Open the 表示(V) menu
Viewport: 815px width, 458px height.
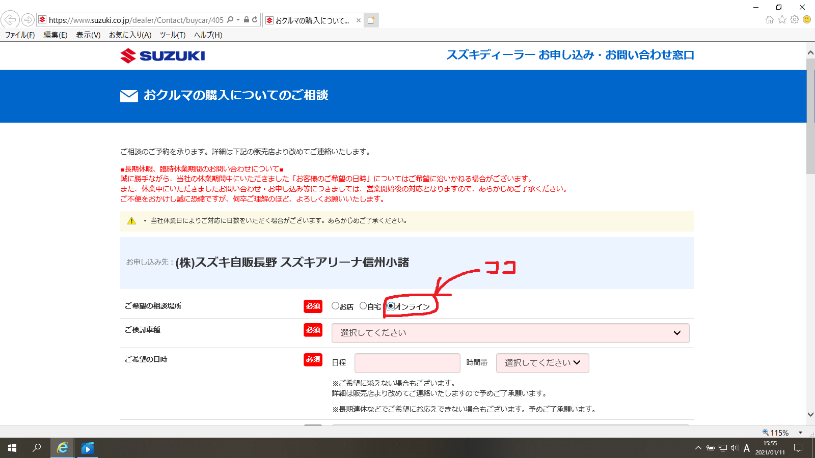point(88,35)
